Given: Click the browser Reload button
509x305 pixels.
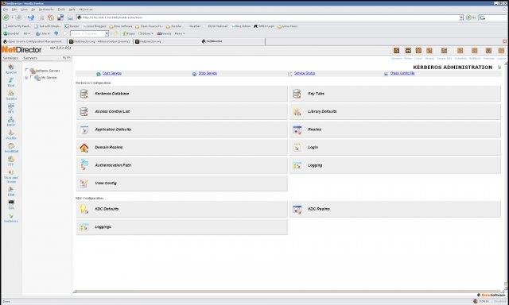Looking at the screenshot, I should pyautogui.click(x=31, y=17).
